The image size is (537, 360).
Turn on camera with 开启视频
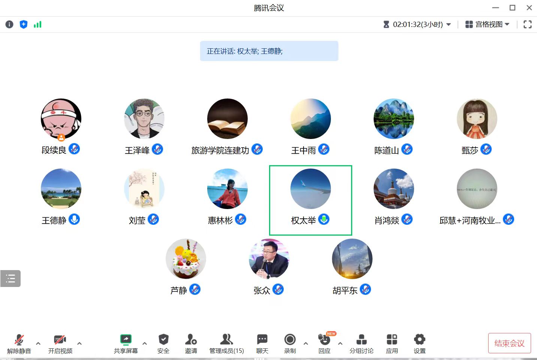60,343
